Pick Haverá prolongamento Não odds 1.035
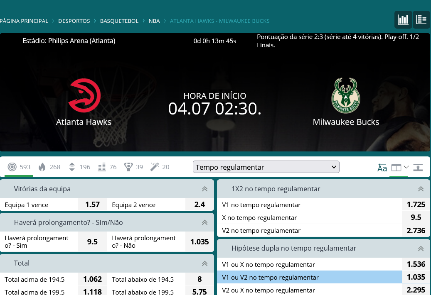The image size is (431, 295). 199,242
